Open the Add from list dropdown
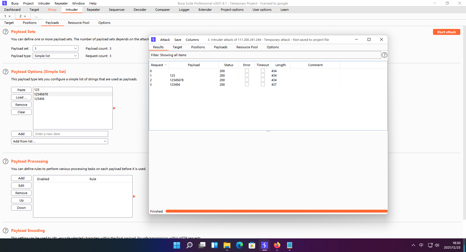Image resolution: width=466 pixels, height=252 pixels. tap(59, 141)
